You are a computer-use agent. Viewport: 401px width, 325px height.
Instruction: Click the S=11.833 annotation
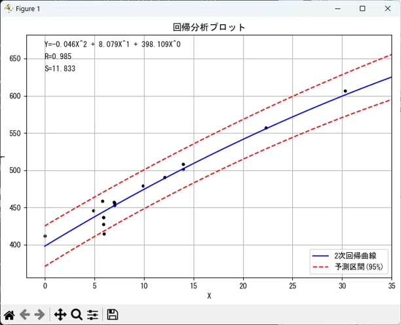point(60,69)
